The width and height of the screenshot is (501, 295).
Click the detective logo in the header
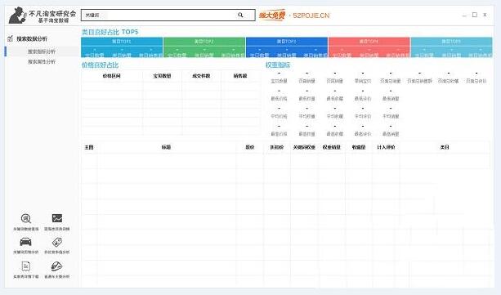[x=18, y=16]
